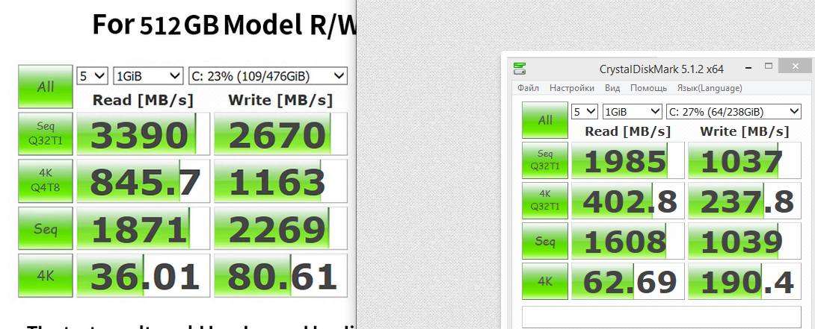Open the Язык(Language) menu

(x=710, y=88)
